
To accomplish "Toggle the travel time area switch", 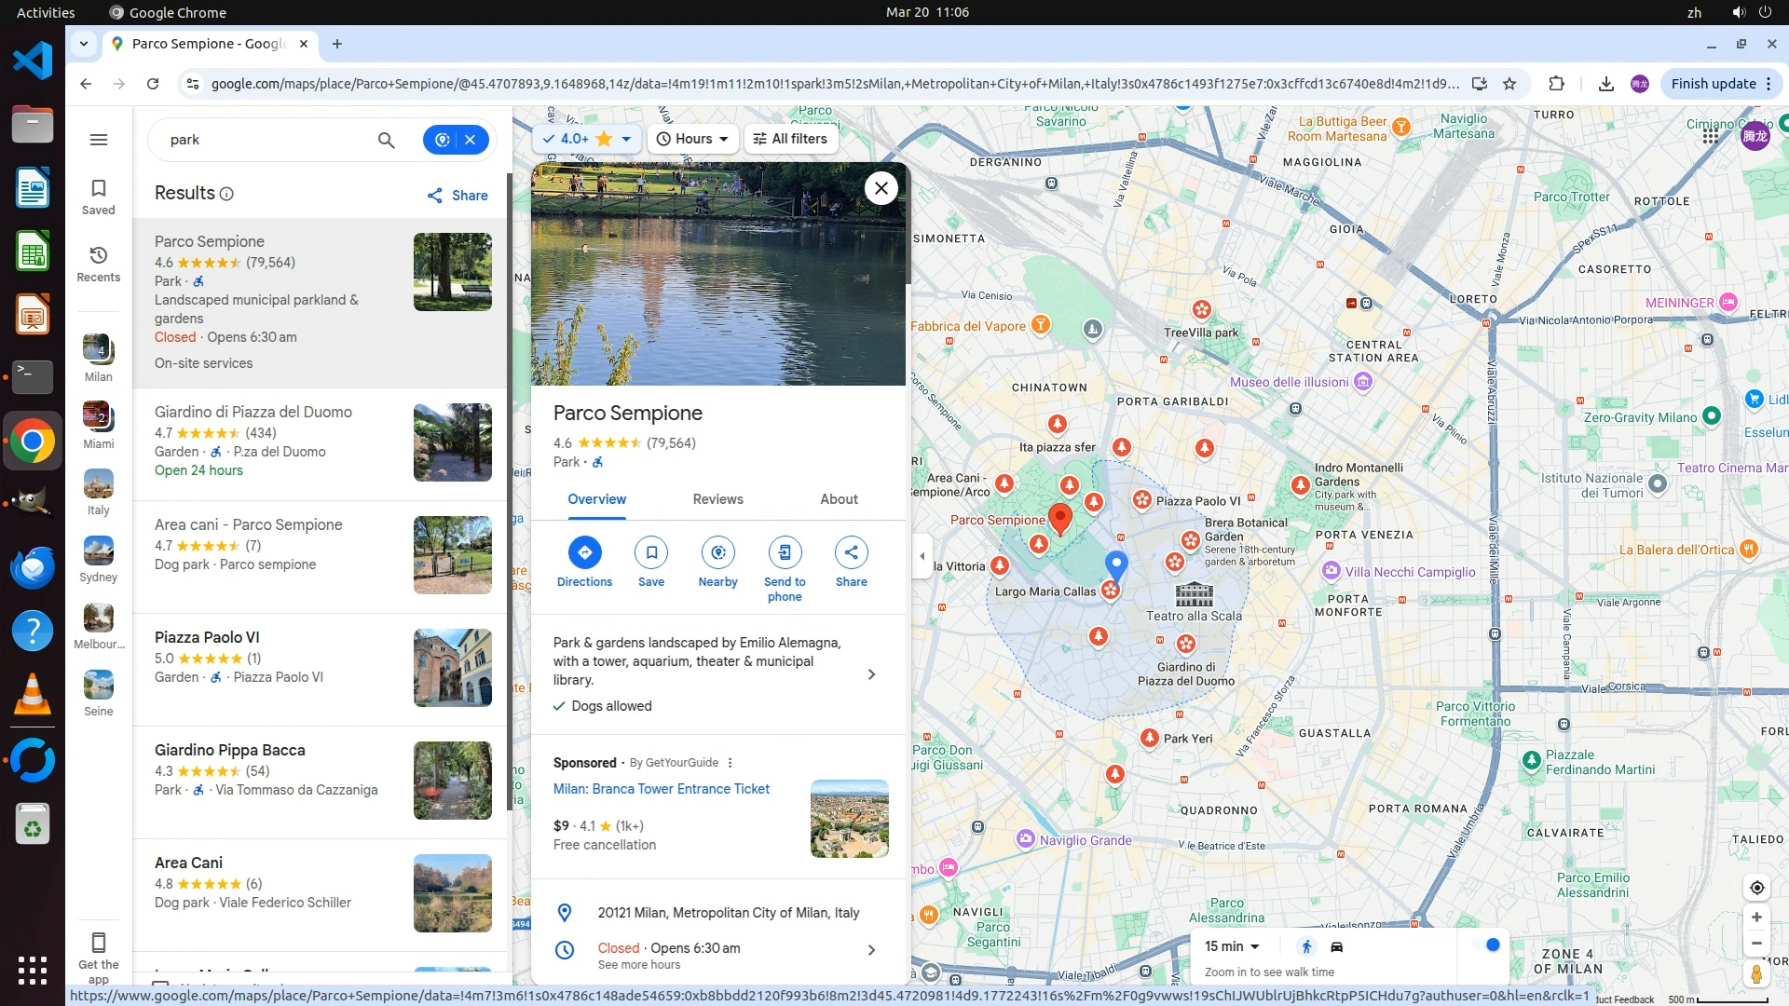I will (x=1487, y=945).
